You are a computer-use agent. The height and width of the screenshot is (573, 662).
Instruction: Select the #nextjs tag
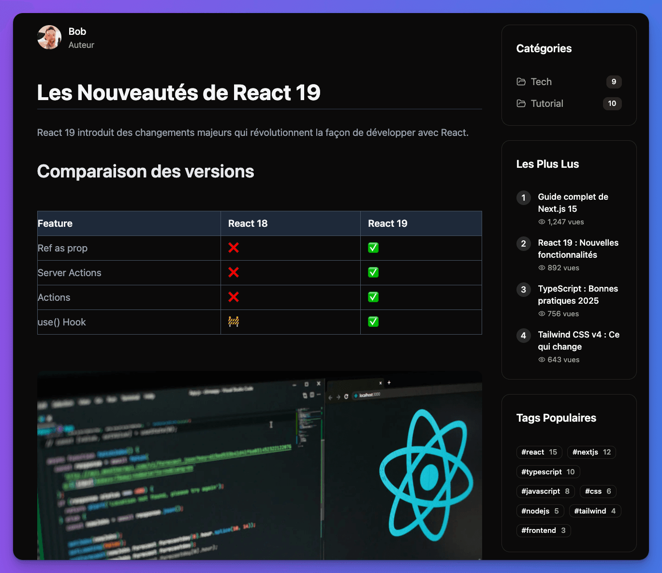tap(591, 452)
